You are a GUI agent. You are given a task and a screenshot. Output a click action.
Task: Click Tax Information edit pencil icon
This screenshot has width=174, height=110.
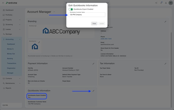(165, 64)
